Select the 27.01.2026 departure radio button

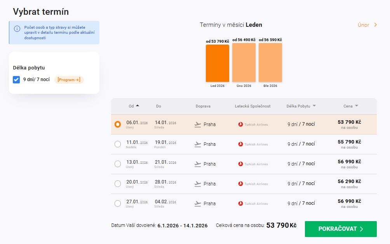pyautogui.click(x=118, y=204)
